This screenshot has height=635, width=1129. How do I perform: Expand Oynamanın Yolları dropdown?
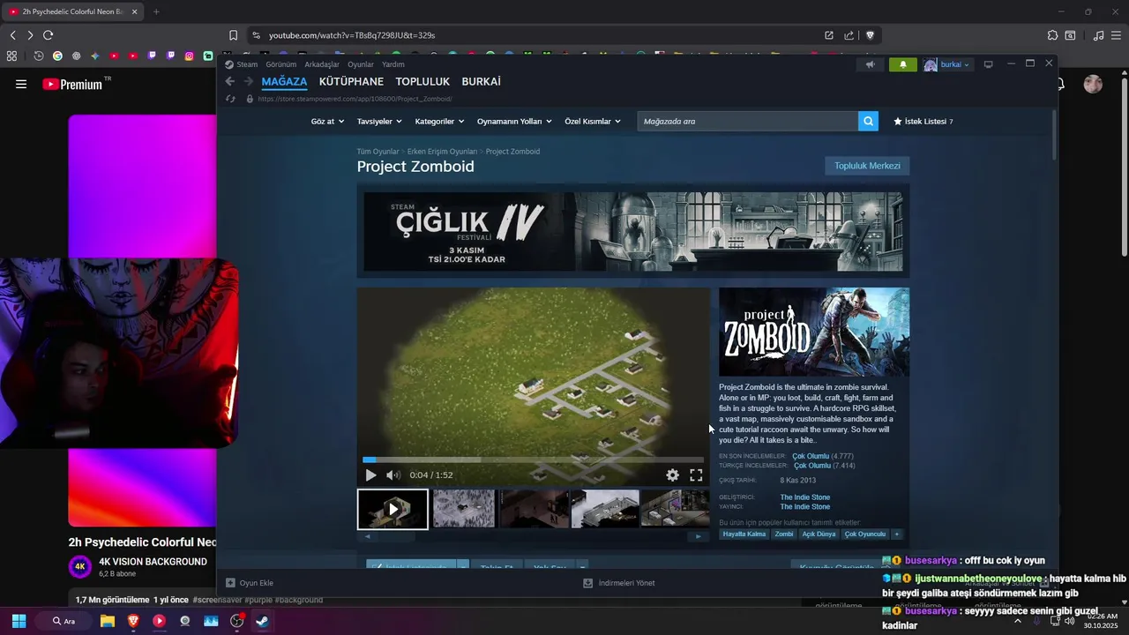click(x=514, y=121)
